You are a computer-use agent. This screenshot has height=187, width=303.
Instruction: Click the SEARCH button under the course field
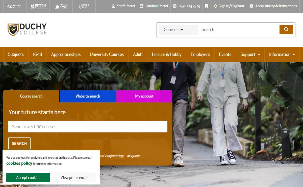click(19, 144)
